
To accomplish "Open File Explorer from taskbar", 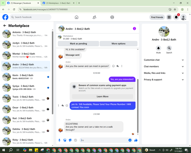I will (31, 150).
